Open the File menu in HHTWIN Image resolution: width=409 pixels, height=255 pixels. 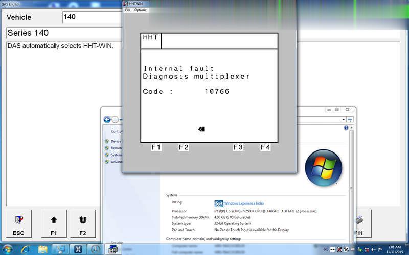click(127, 10)
